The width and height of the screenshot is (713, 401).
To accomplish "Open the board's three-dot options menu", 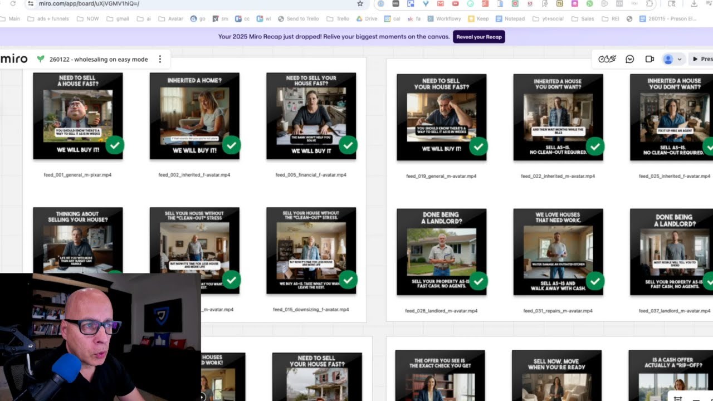I will pos(160,59).
